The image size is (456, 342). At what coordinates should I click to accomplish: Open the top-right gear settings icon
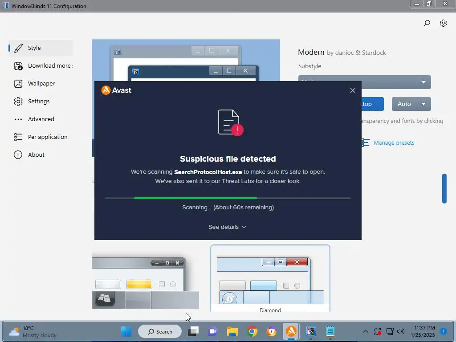pyautogui.click(x=443, y=23)
